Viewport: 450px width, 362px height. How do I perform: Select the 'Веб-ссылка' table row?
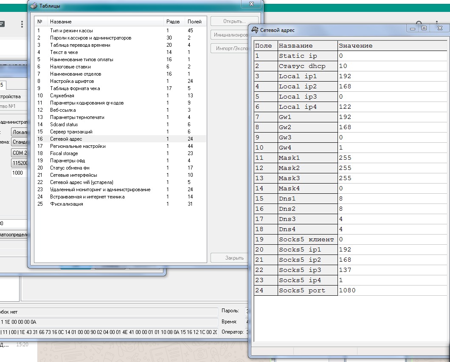pyautogui.click(x=121, y=110)
